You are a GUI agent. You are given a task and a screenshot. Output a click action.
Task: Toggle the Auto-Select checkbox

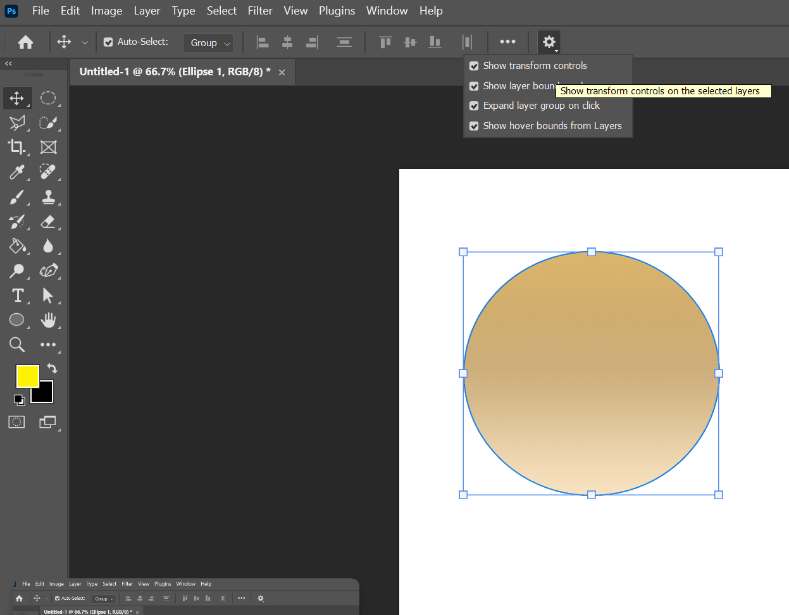[108, 42]
